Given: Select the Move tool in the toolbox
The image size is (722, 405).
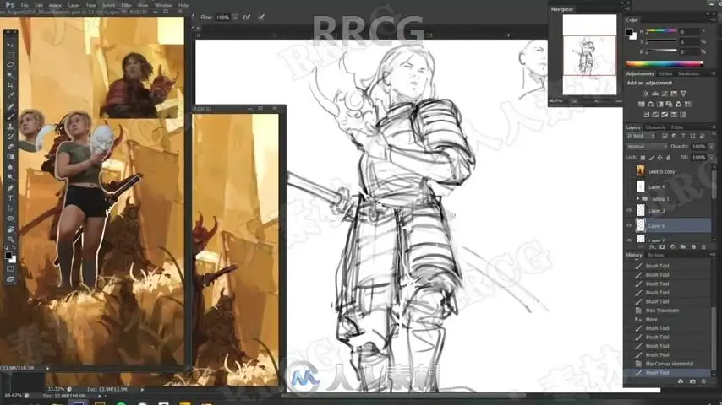Looking at the screenshot, I should [10, 45].
